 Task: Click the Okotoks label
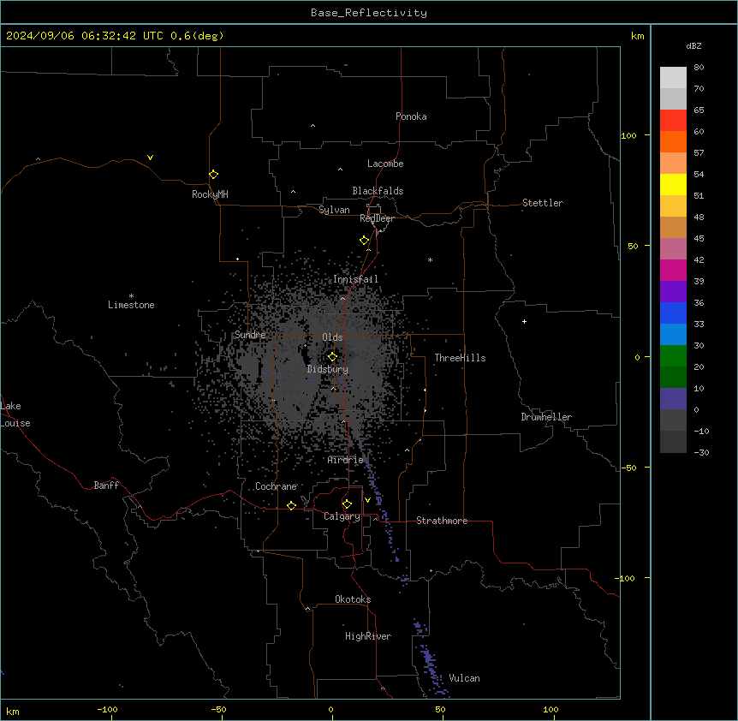(353, 599)
